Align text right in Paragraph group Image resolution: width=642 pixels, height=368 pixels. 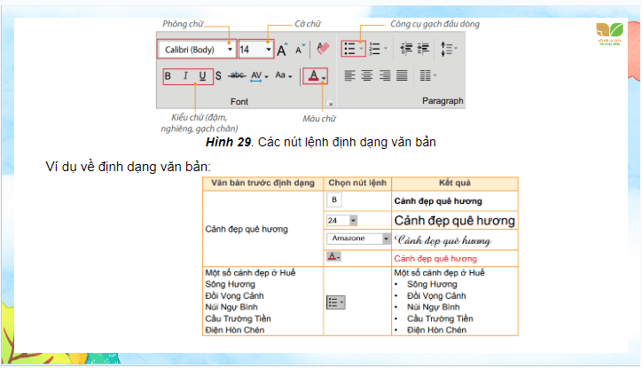tap(385, 75)
